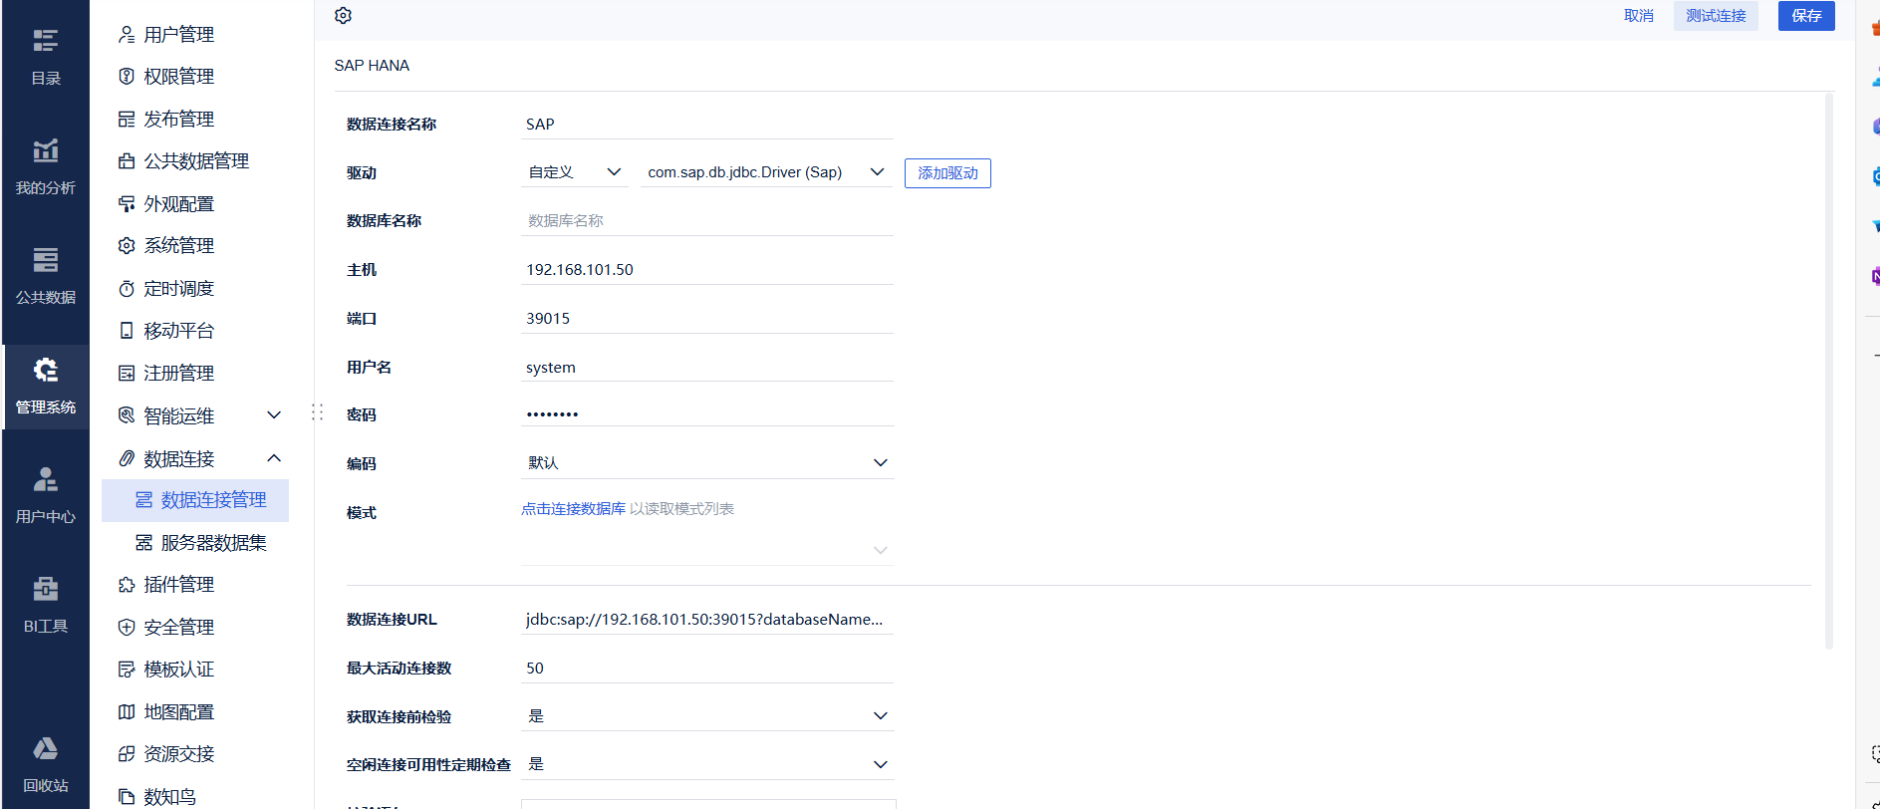This screenshot has width=1880, height=809.
Task: Click the 数据连接 link icon
Action: [127, 458]
